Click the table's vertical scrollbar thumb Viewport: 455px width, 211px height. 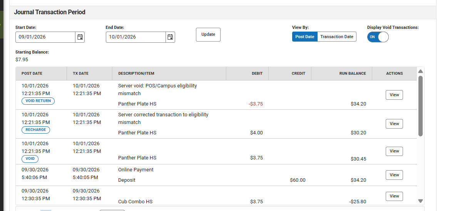420,105
